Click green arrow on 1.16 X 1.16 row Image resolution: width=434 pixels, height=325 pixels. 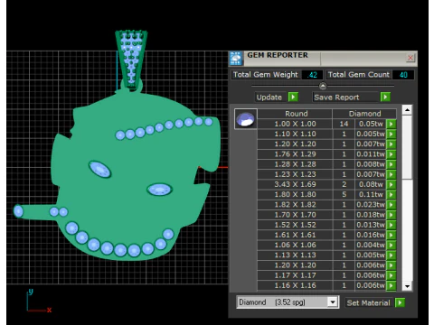click(391, 285)
